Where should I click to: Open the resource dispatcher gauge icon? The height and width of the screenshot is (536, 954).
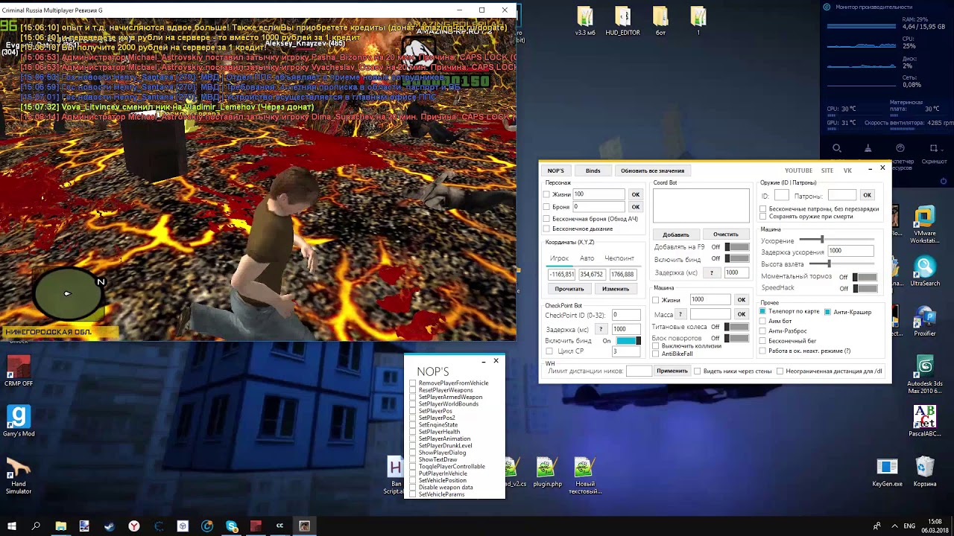pyautogui.click(x=900, y=149)
